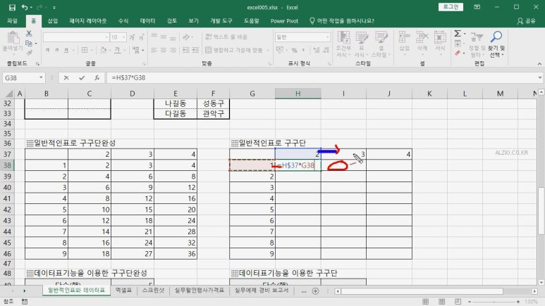Expand the font size dropdown
Viewport: 545px width, 306px height.
coord(124,37)
